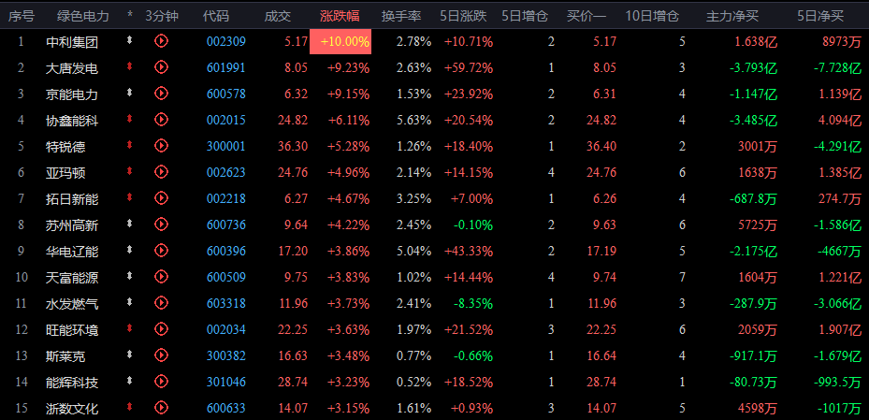
Task: Click the red marker icon beside 特锐德
Action: point(130,146)
